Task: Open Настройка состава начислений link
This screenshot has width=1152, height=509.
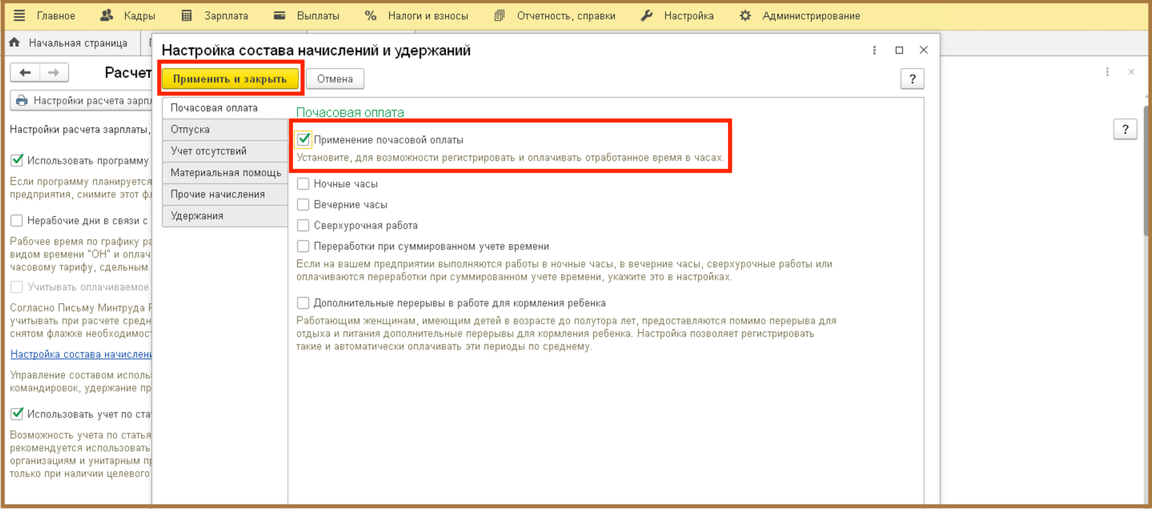Action: coord(81,354)
